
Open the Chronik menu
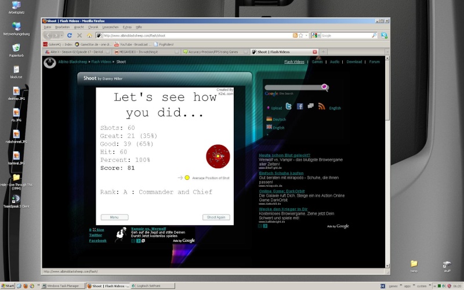[93, 27]
